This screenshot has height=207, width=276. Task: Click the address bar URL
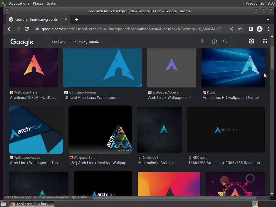[x=133, y=29]
